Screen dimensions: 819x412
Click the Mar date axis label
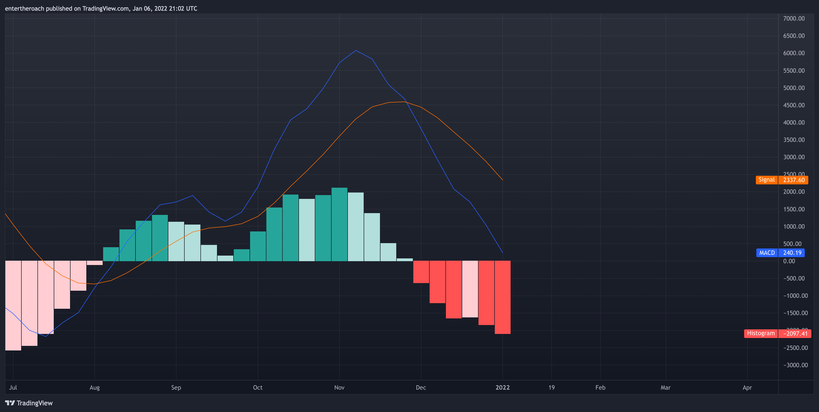click(665, 387)
